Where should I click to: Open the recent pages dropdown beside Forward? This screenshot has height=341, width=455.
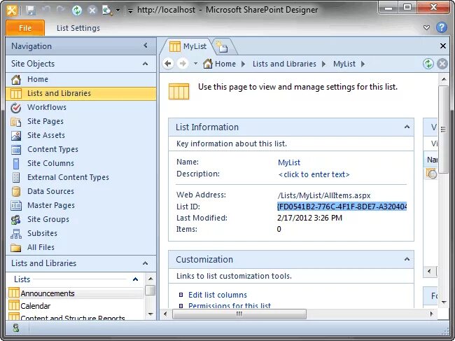click(x=195, y=64)
